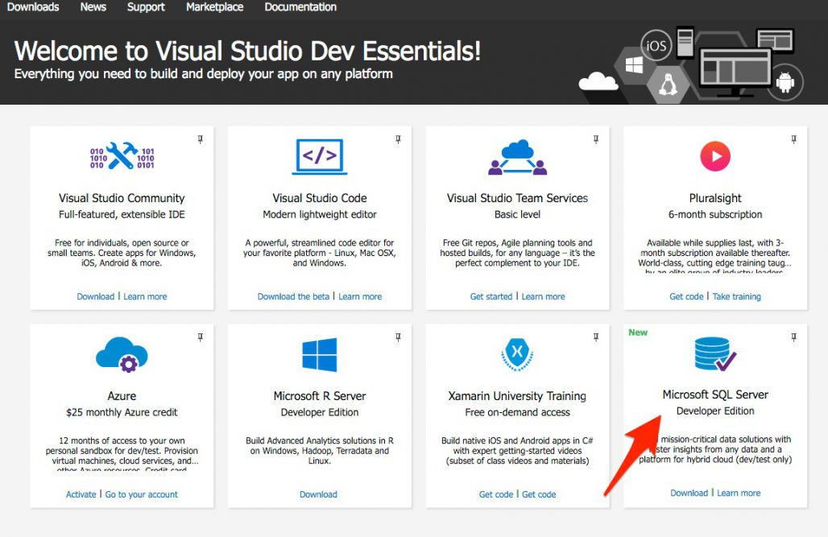Click the Visual Studio Code brackets icon
The height and width of the screenshot is (537, 828).
(320, 156)
